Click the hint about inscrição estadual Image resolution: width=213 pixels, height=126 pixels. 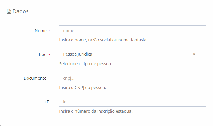pyautogui.click(x=96, y=111)
